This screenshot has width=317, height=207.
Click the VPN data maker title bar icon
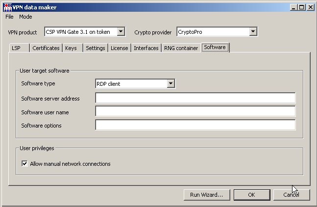click(x=7, y=7)
